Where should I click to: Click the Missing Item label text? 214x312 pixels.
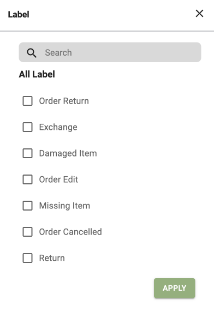point(64,206)
